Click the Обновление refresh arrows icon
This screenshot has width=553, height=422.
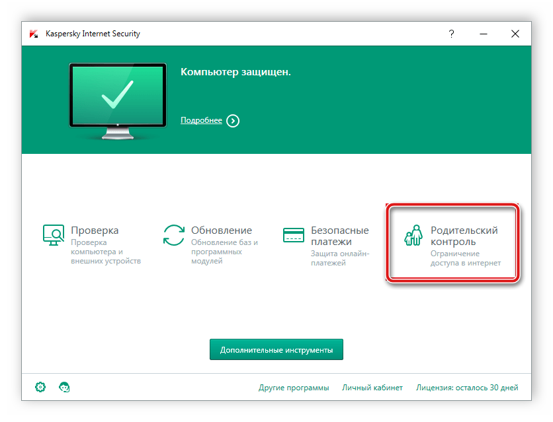(174, 235)
